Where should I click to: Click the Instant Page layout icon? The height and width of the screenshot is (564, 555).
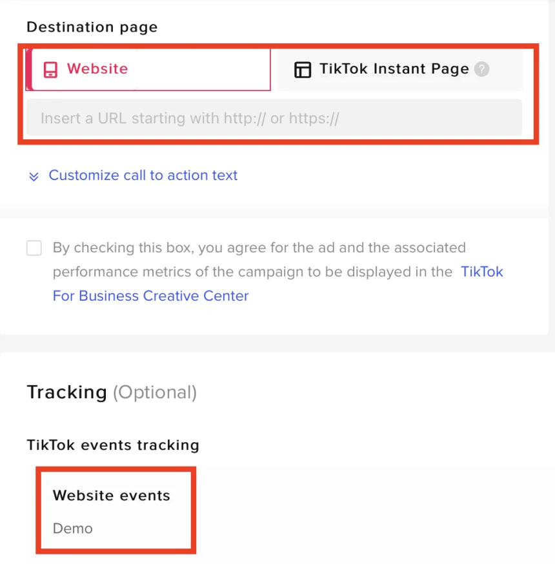(302, 70)
